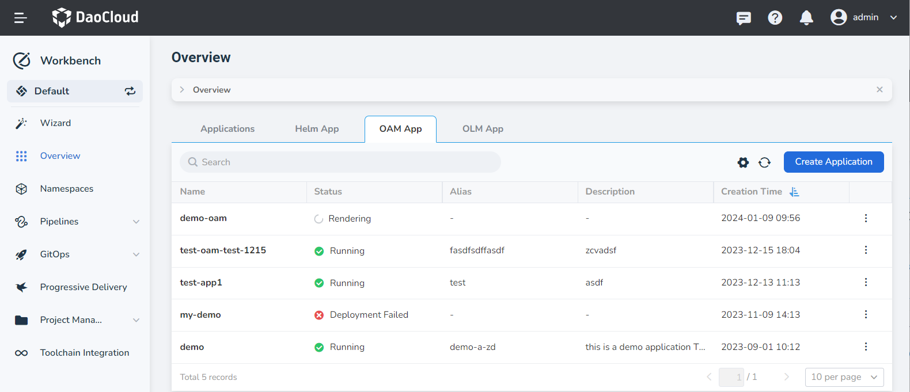The image size is (910, 392).
Task: Expand the GitOps sidebar section
Action: tap(136, 254)
